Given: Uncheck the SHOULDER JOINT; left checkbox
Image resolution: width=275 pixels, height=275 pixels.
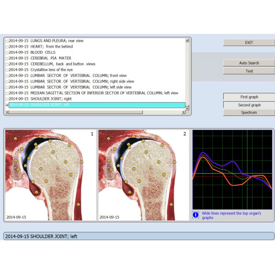Looking at the screenshot, I should pos(7,104).
